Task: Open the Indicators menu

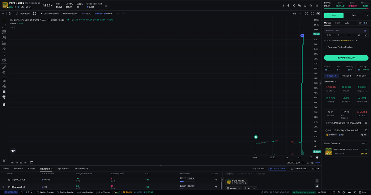Action: coord(23,14)
